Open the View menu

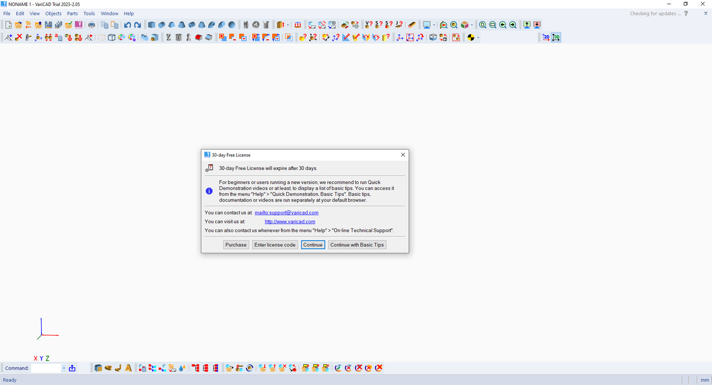pyautogui.click(x=35, y=13)
